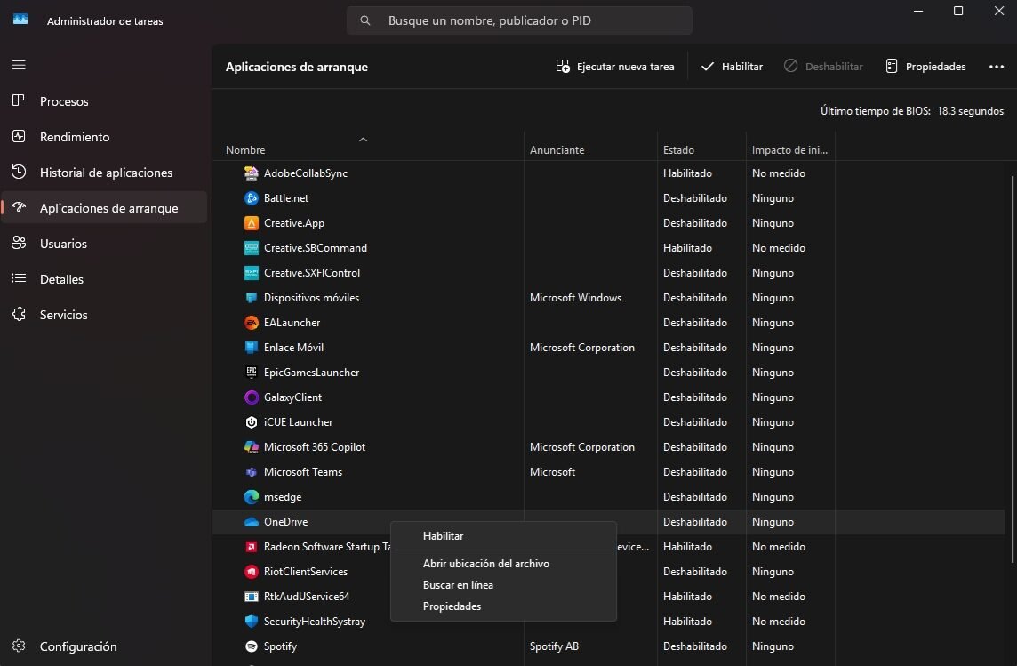This screenshot has width=1017, height=666.
Task: Click the search box for name or PID
Action: click(x=519, y=20)
